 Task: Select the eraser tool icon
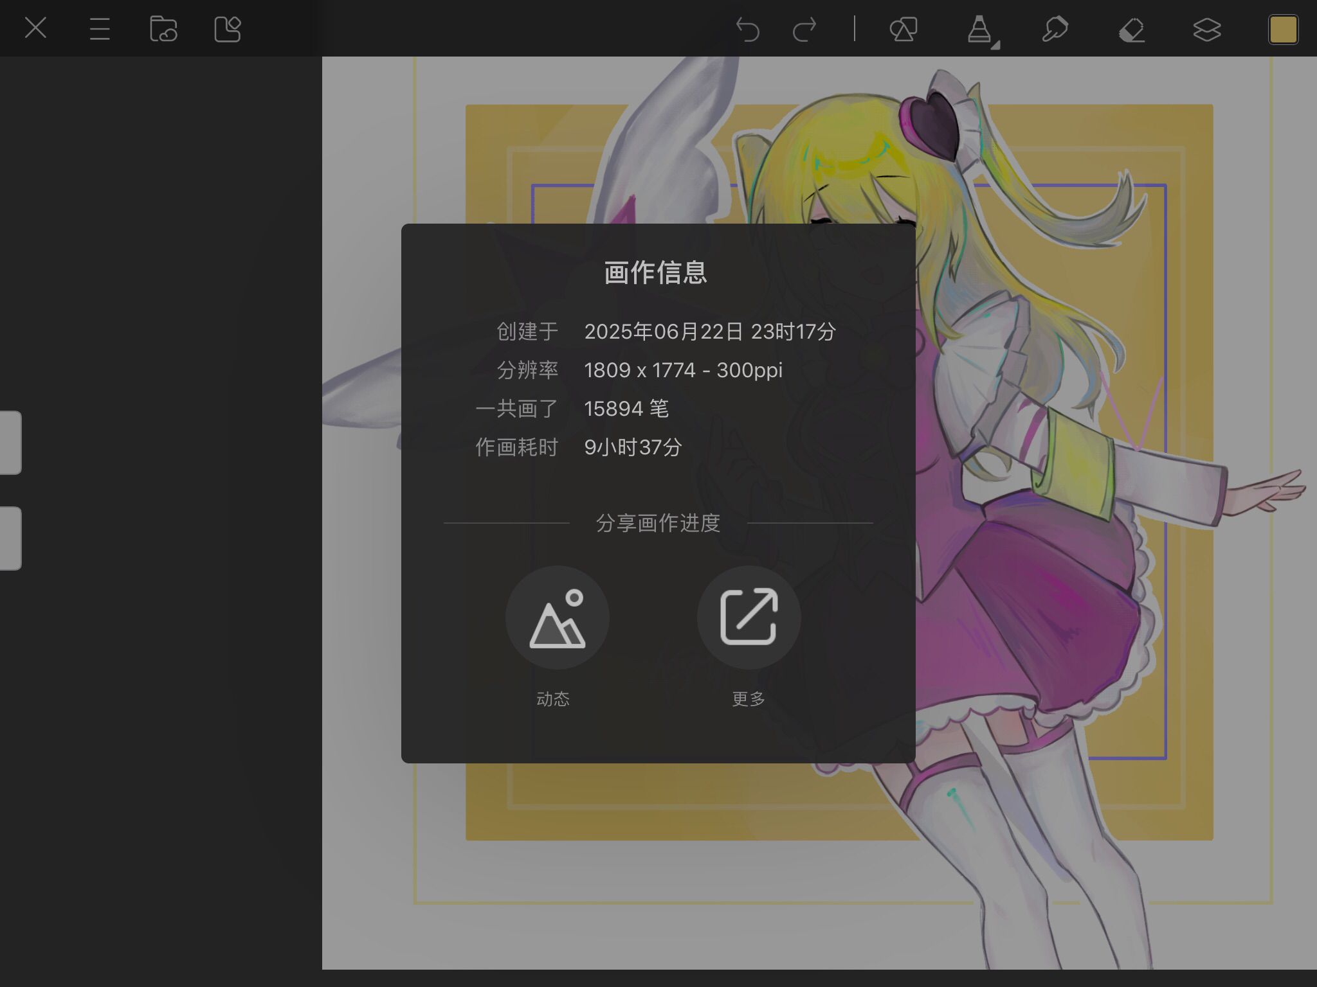tap(1132, 30)
